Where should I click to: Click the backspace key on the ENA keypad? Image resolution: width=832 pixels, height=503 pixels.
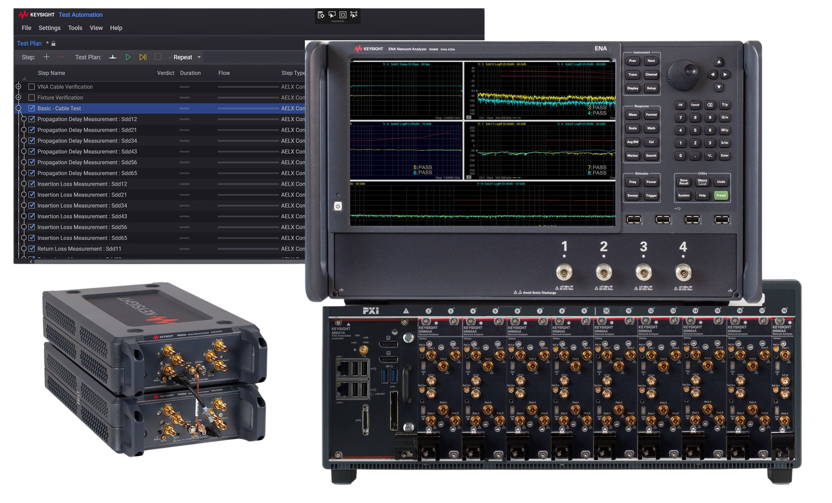710,105
